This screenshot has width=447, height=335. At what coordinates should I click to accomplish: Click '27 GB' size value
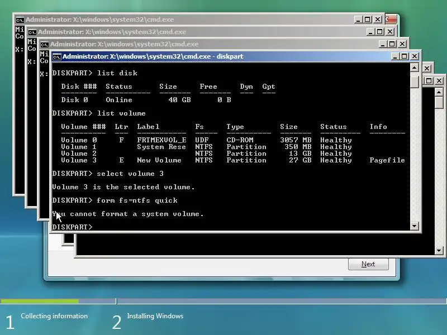tap(300, 160)
